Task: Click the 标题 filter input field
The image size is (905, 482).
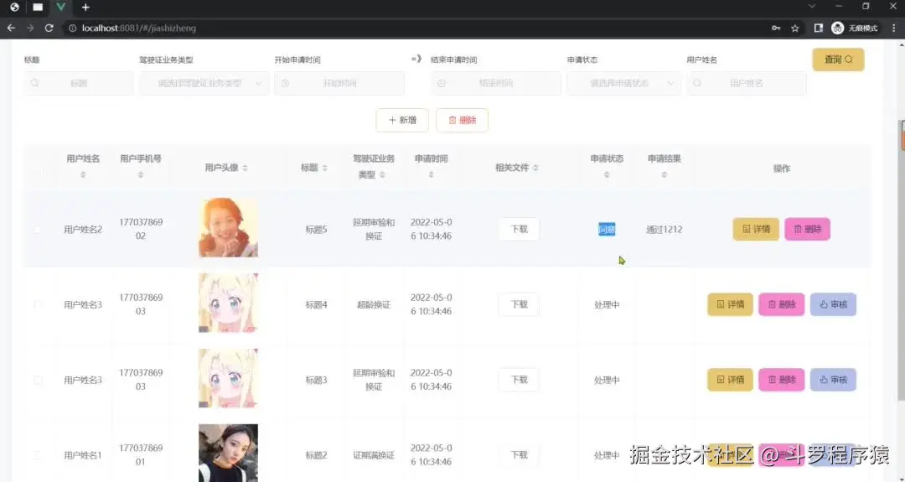Action: click(x=79, y=83)
